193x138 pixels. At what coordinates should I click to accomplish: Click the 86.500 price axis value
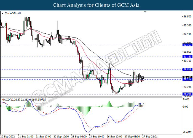[x=187, y=17]
